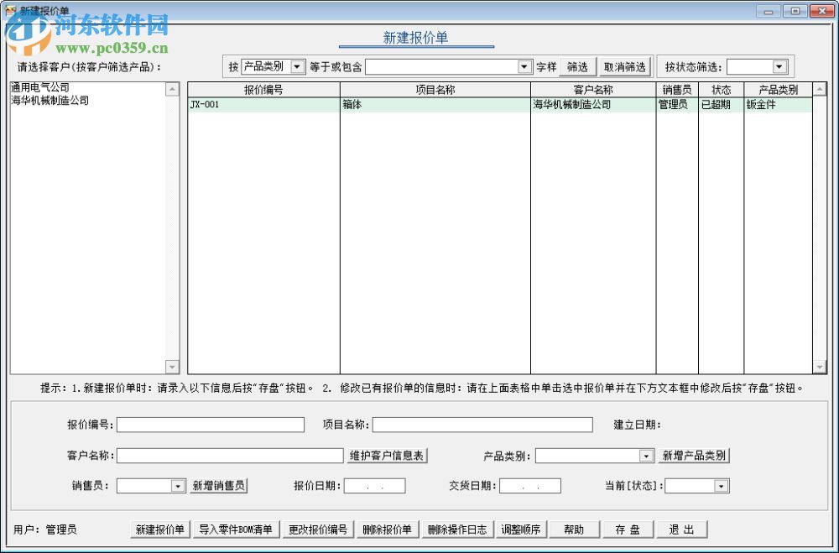
Task: Click the 海华机械制造公司 cell in table
Action: (x=593, y=104)
